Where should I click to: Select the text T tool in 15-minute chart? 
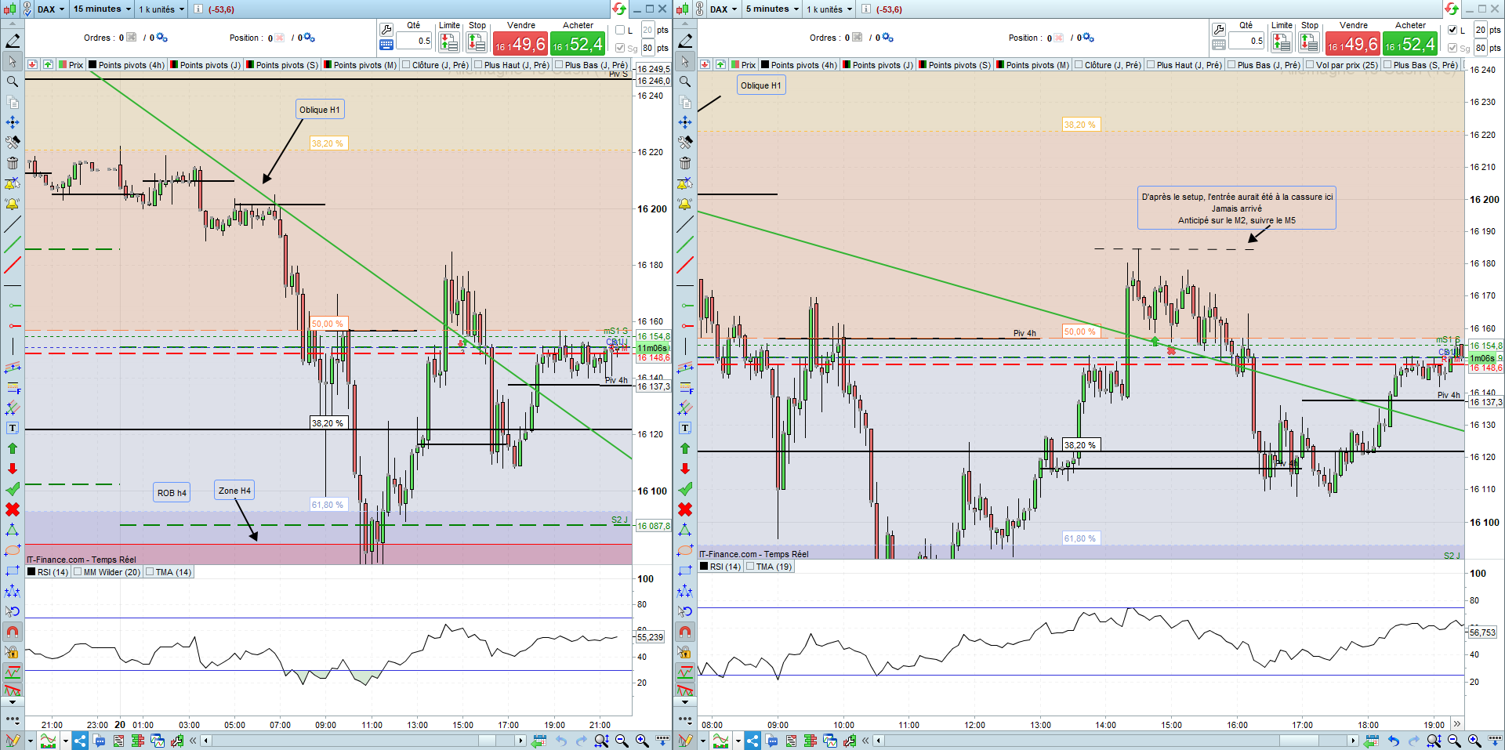coord(13,428)
